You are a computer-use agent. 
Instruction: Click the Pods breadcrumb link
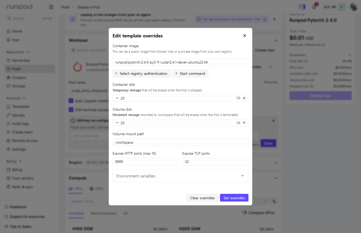65,7
